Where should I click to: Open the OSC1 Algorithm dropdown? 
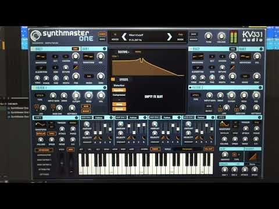coord(41,68)
